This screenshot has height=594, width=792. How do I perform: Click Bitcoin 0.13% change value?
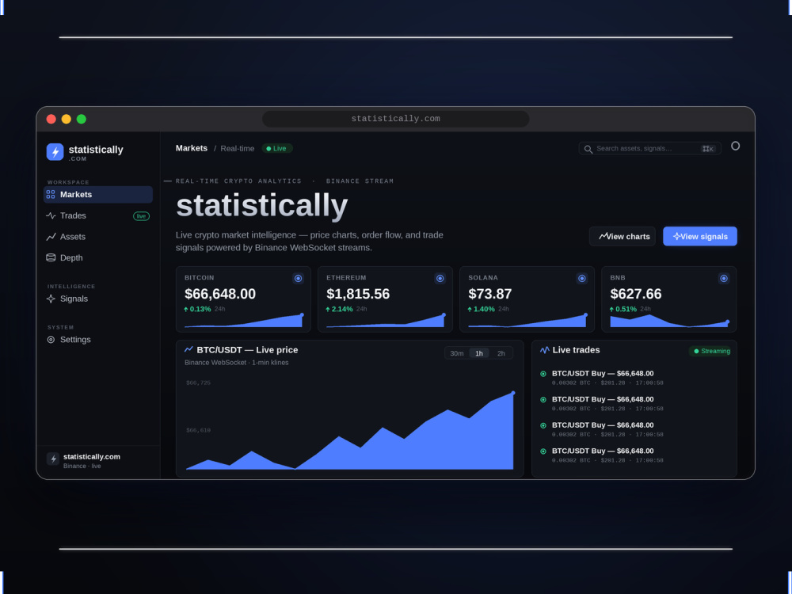coord(197,309)
